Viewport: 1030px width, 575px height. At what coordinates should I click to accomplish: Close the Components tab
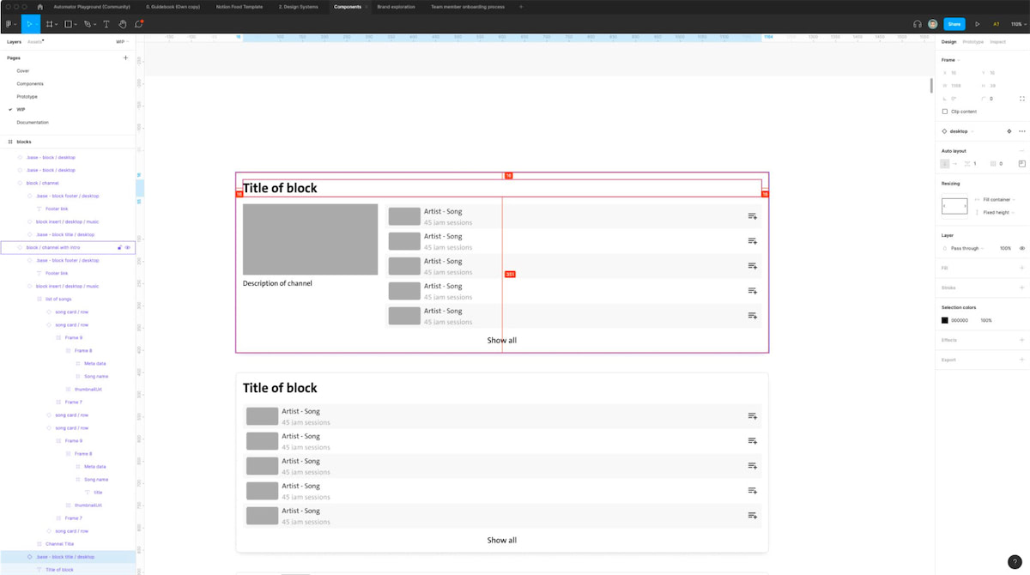[x=367, y=6]
